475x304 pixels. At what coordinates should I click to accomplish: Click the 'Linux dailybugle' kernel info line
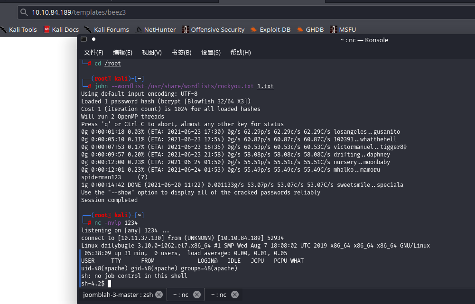255,245
